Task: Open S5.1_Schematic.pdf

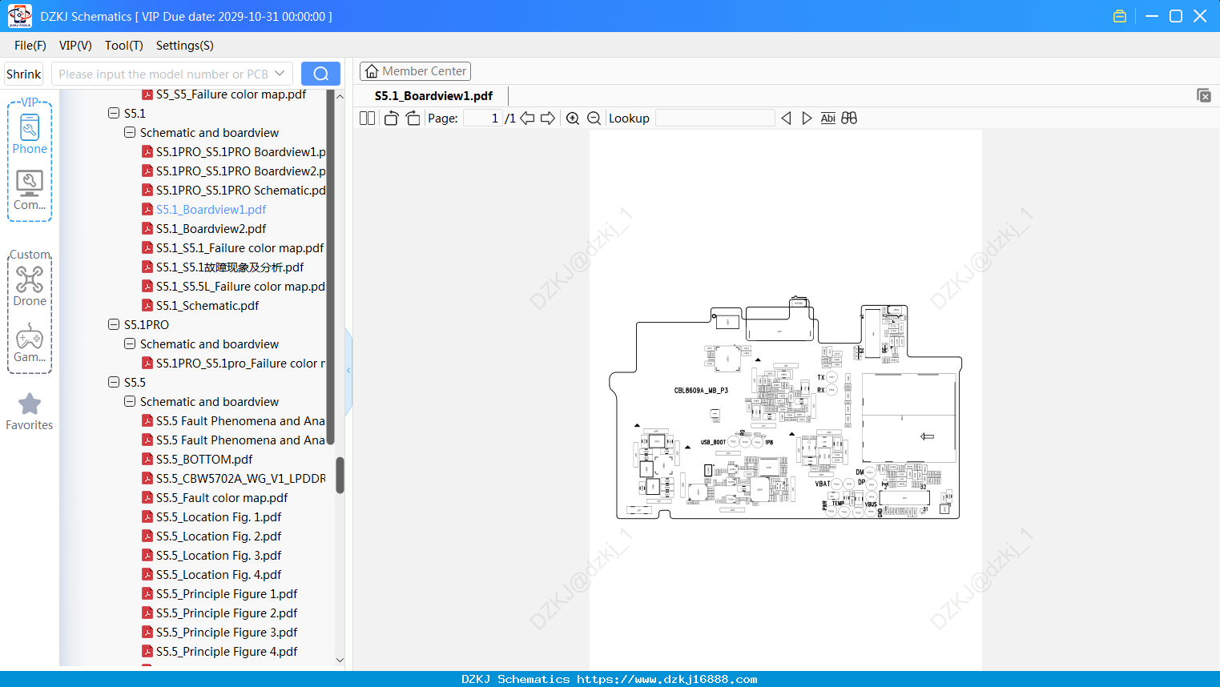Action: 207,305
